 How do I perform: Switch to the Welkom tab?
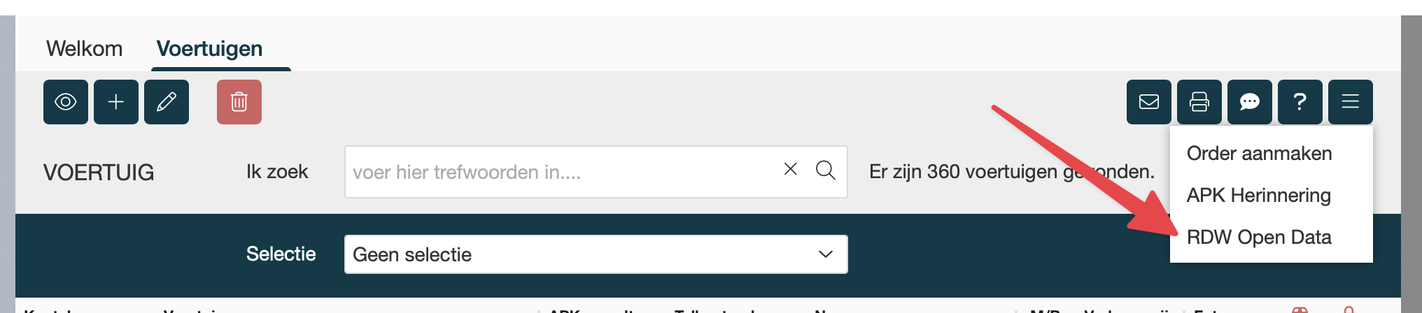(x=84, y=48)
